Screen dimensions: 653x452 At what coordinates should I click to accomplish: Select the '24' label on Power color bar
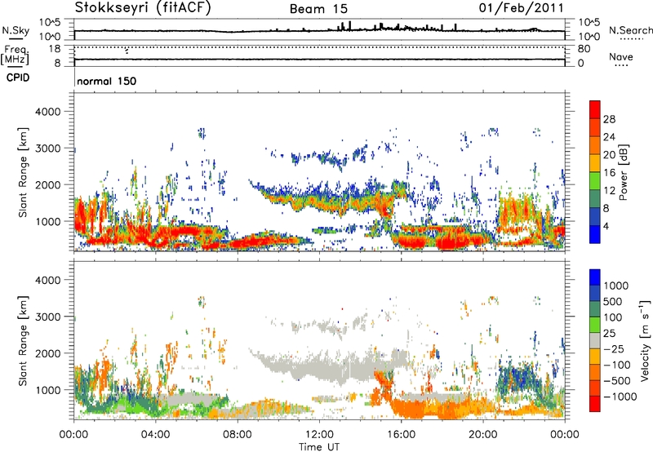tap(609, 137)
